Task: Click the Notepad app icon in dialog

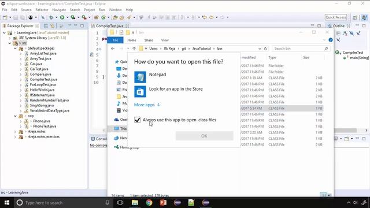Action: [140, 77]
